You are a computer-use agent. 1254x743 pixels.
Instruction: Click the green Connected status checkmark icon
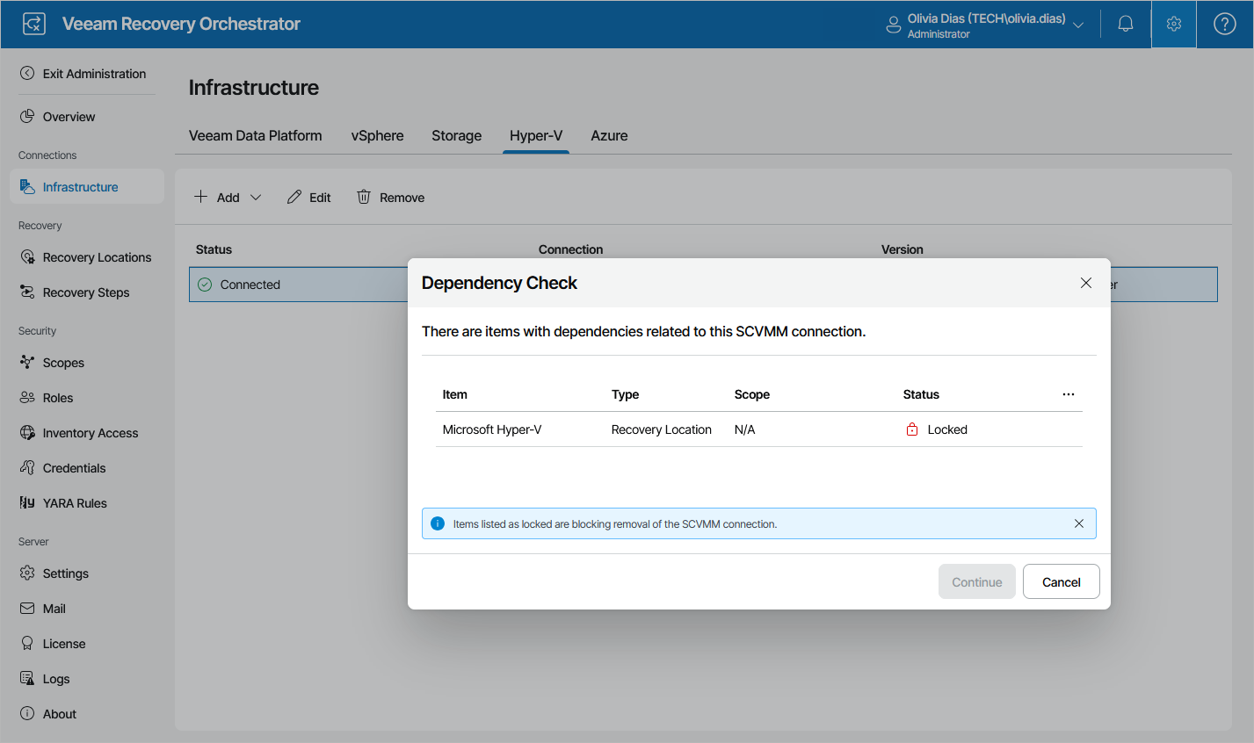[205, 285]
